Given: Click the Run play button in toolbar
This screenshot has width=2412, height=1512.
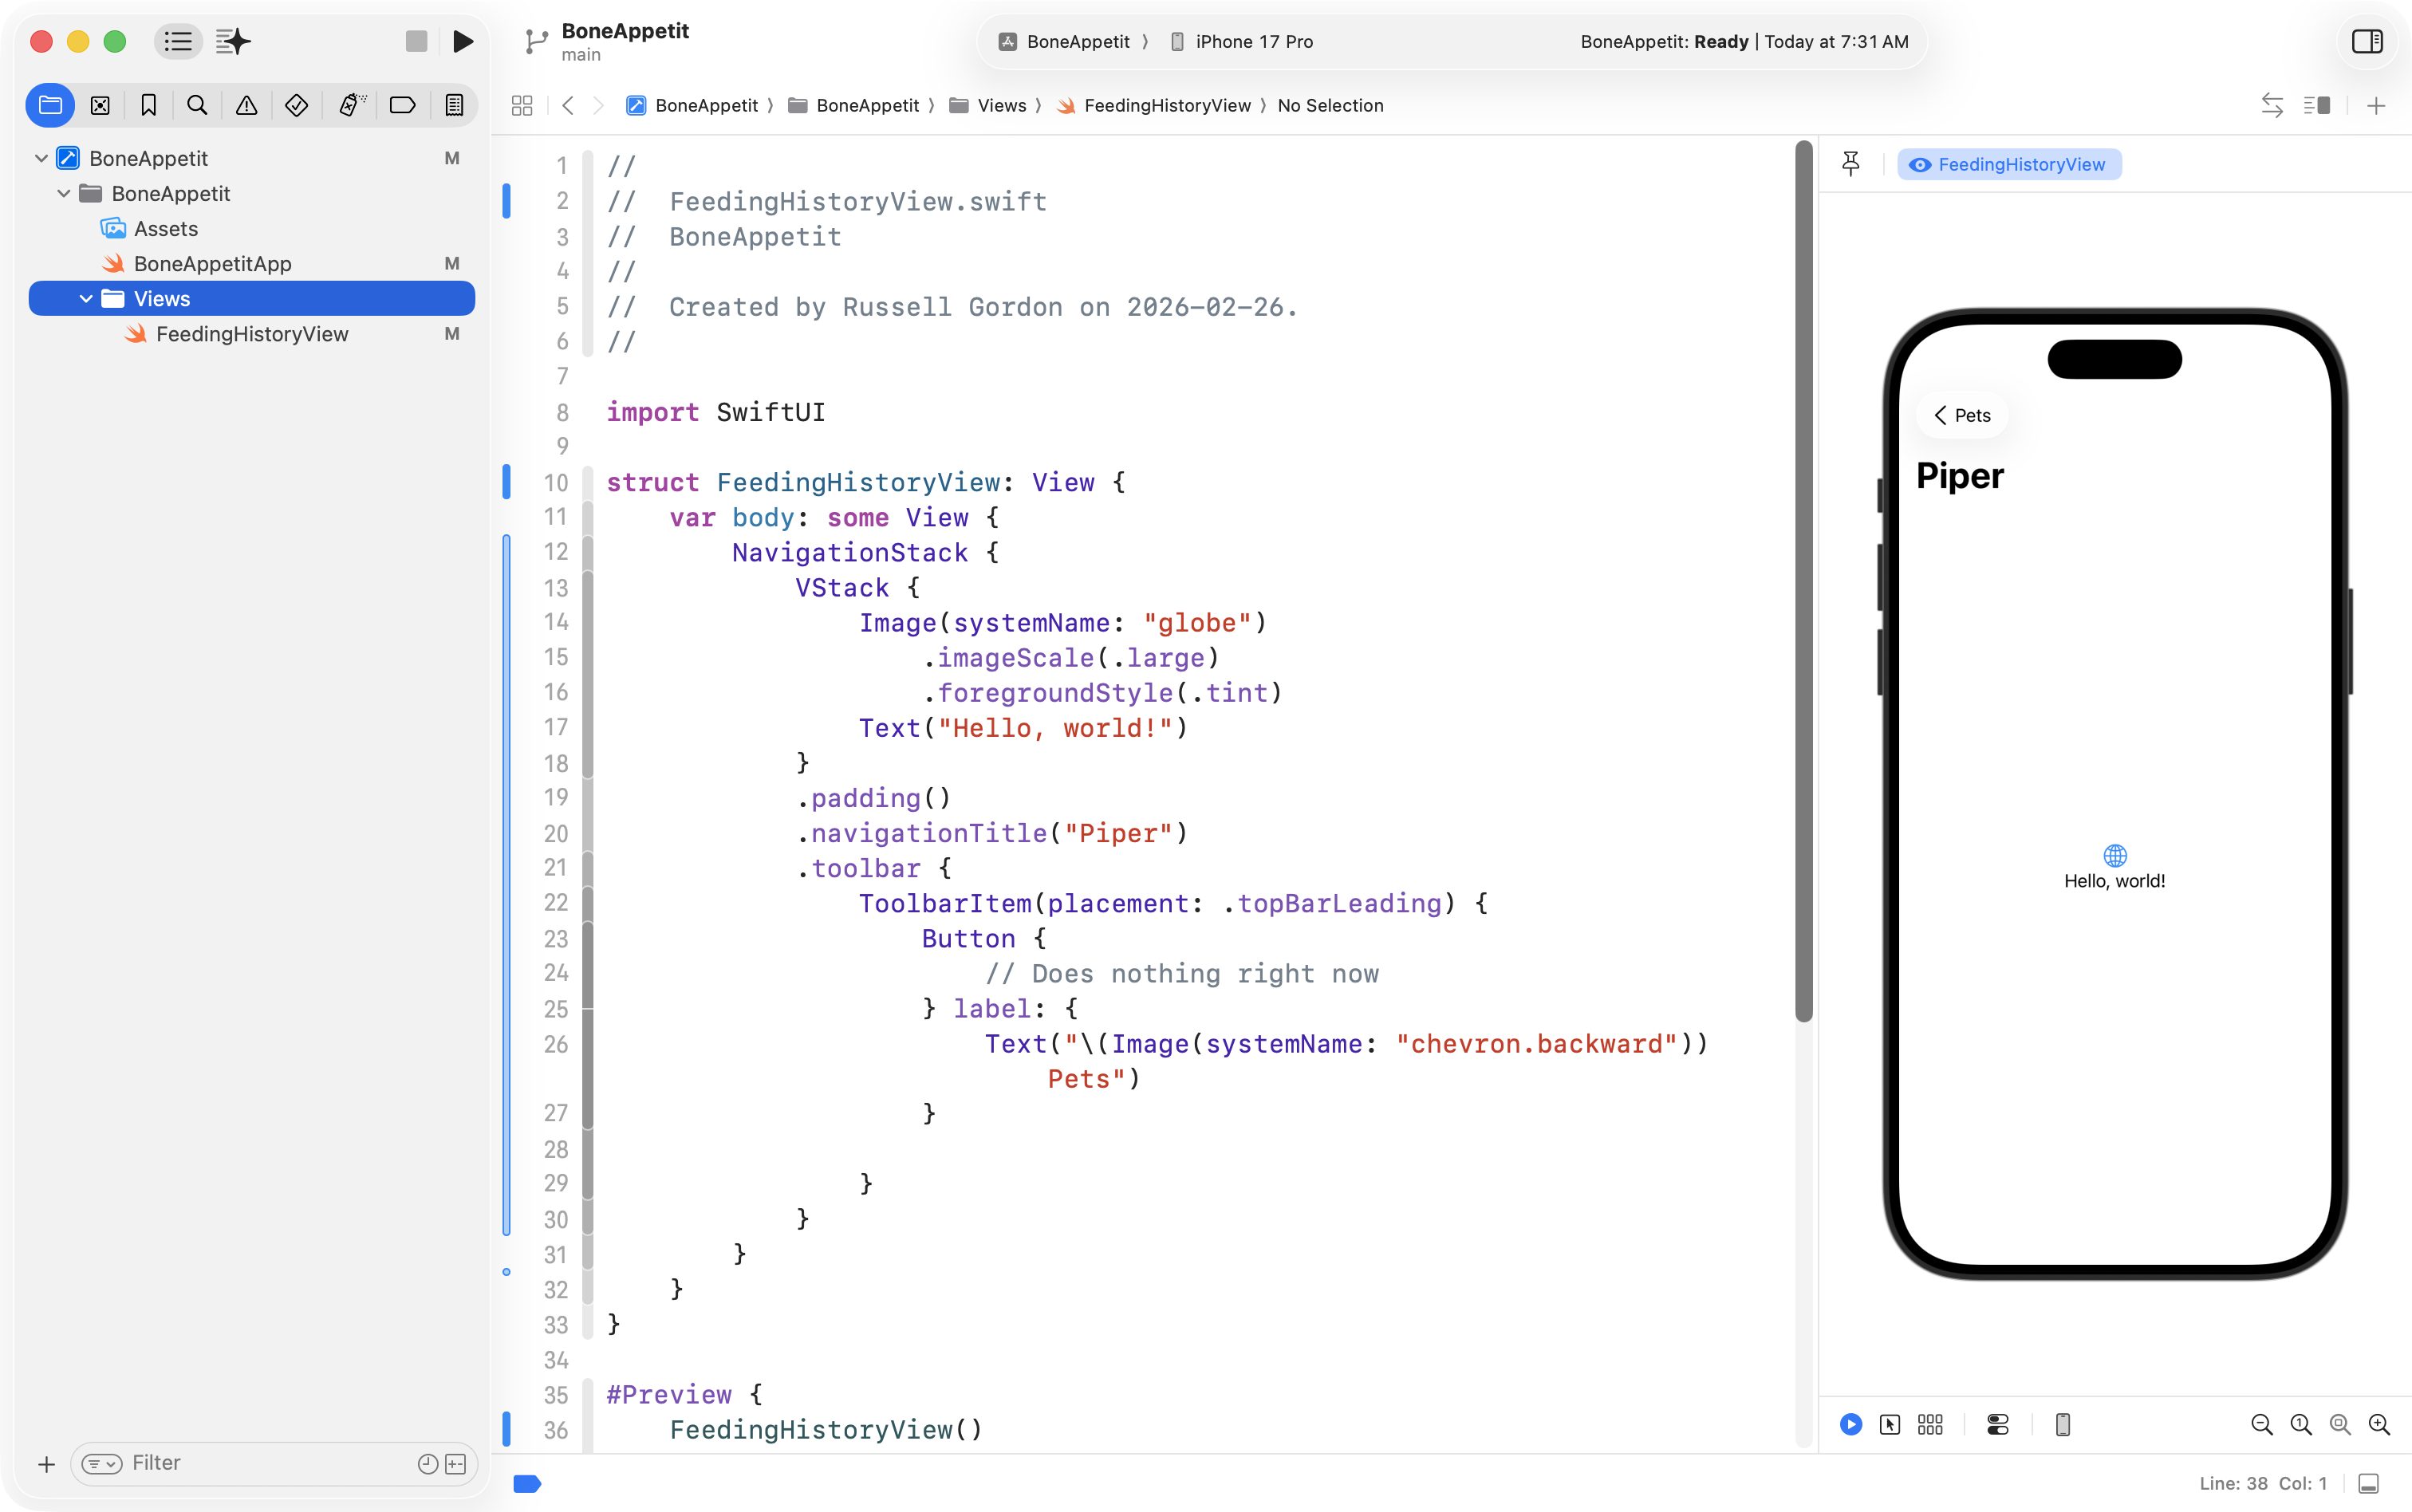Looking at the screenshot, I should pos(462,41).
